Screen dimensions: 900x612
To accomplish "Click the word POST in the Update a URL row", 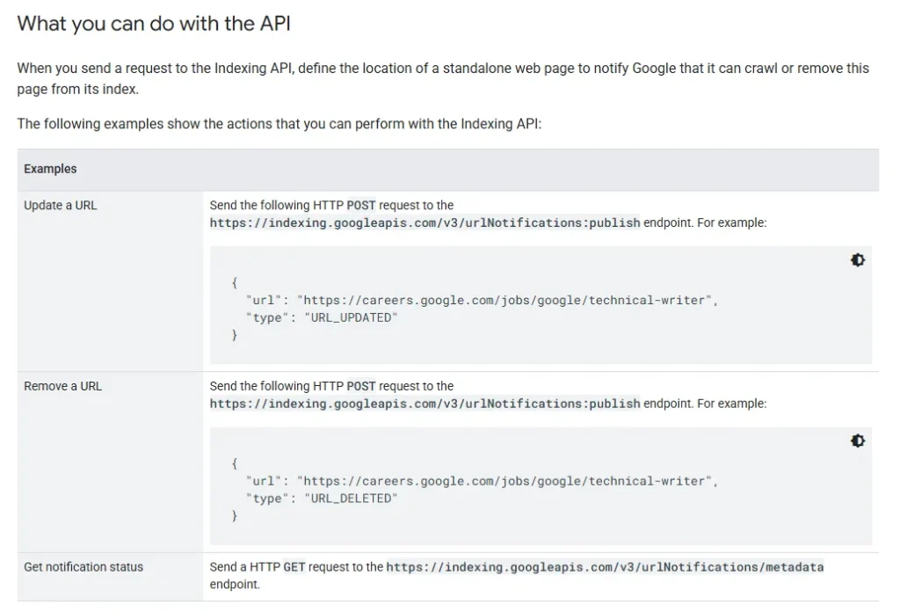I will point(361,206).
